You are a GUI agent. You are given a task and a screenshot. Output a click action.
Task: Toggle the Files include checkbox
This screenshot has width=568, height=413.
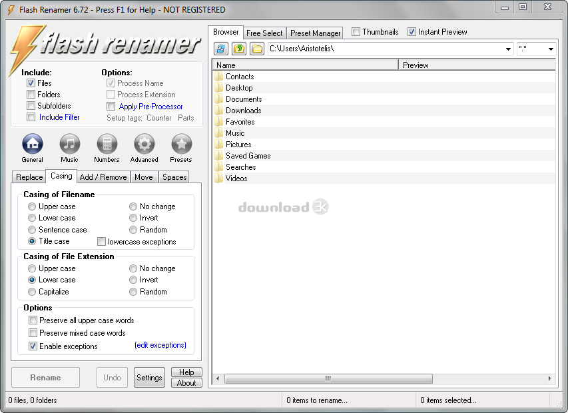tap(31, 83)
